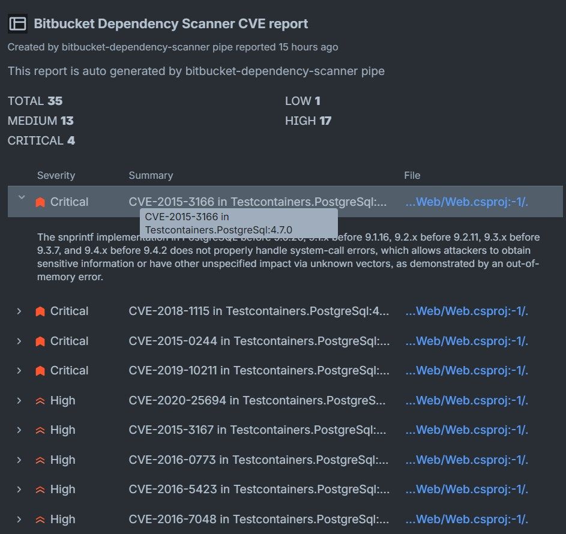Expand the CVE-2016-0773 row chevron
Viewport: 566px width, 534px height.
click(x=19, y=460)
